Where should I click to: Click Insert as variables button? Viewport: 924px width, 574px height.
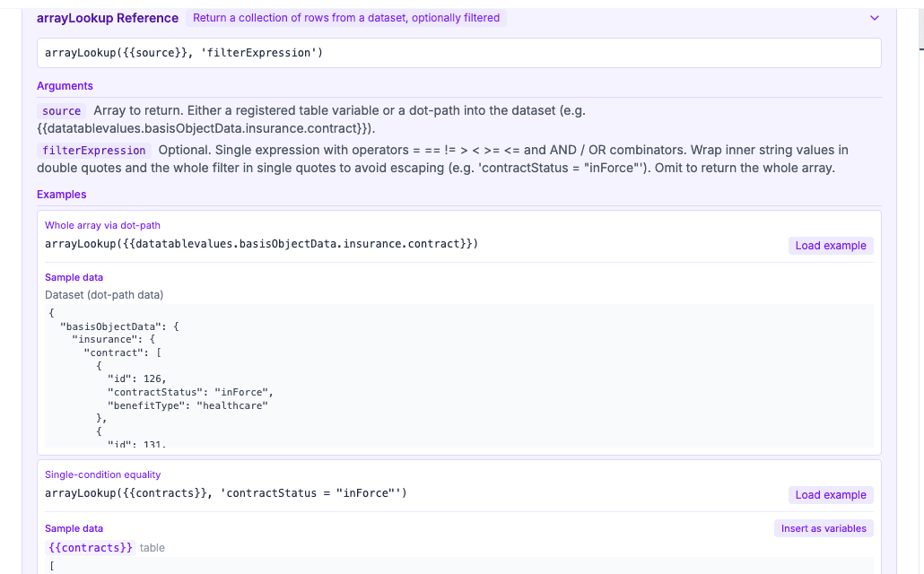[x=824, y=528]
